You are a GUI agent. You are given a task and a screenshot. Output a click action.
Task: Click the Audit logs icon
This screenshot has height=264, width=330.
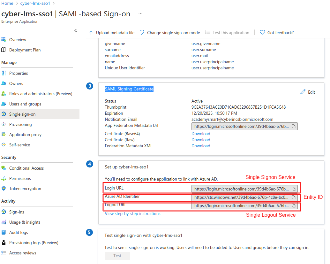pos(4,232)
